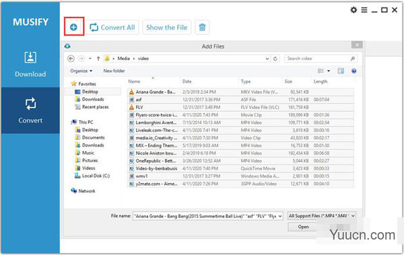This screenshot has width=404, height=255.
Task: Open the Pictures folder in tree
Action: pos(86,160)
